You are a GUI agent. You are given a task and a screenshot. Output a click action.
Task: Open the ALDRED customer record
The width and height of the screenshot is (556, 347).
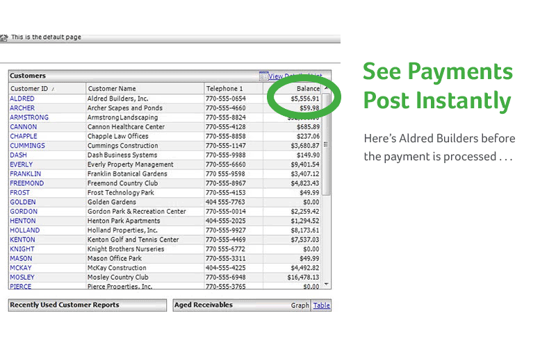click(22, 99)
